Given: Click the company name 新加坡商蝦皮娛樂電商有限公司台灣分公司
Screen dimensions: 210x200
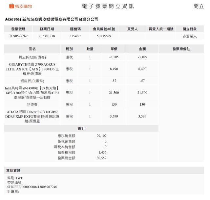Looking at the screenshot, I should coord(60,20).
